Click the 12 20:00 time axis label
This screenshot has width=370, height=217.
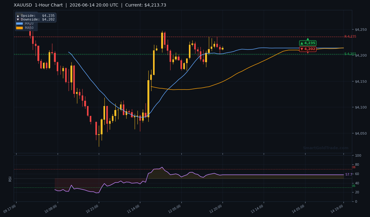pos(216,209)
